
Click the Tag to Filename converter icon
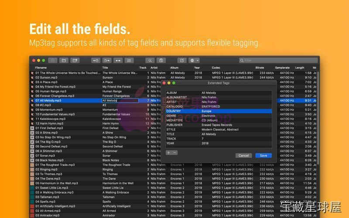[96, 60]
